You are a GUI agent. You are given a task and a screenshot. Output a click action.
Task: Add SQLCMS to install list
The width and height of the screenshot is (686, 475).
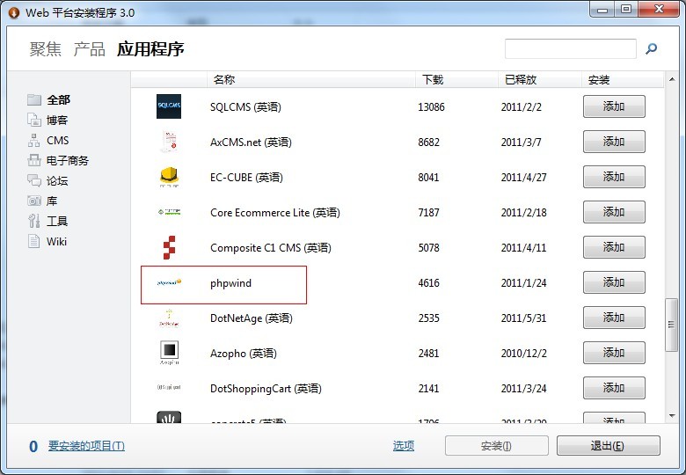[614, 106]
